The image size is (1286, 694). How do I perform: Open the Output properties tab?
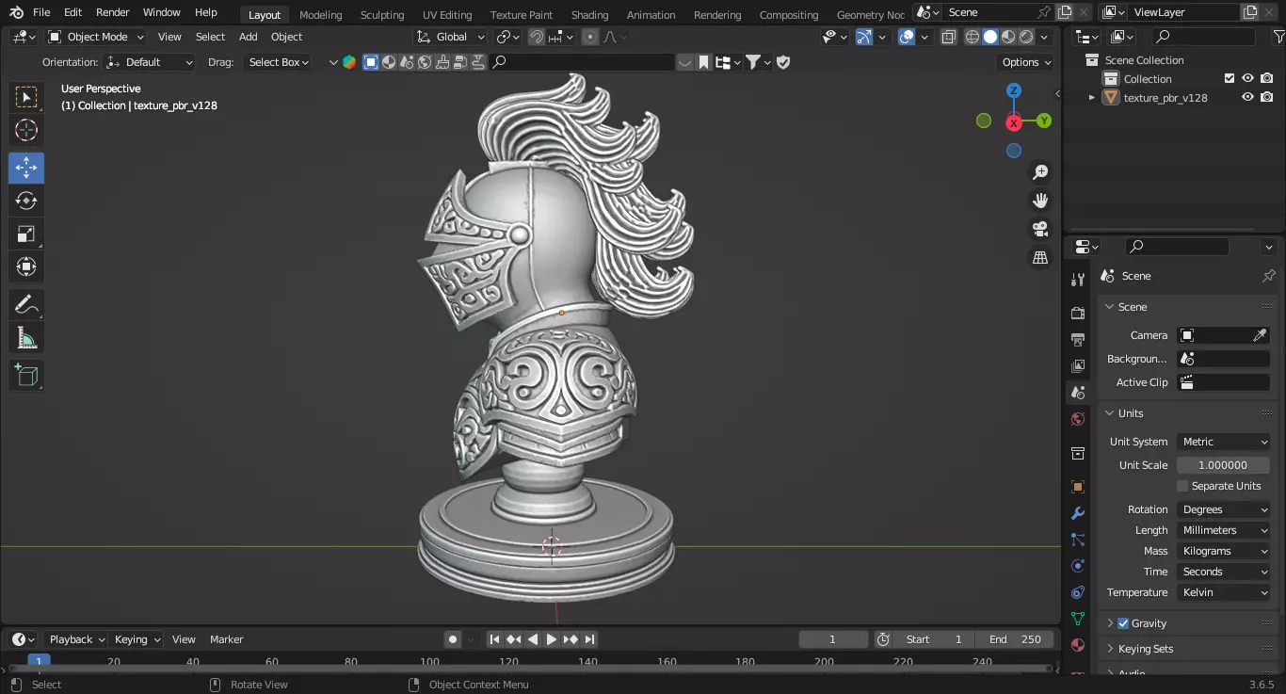click(x=1078, y=339)
